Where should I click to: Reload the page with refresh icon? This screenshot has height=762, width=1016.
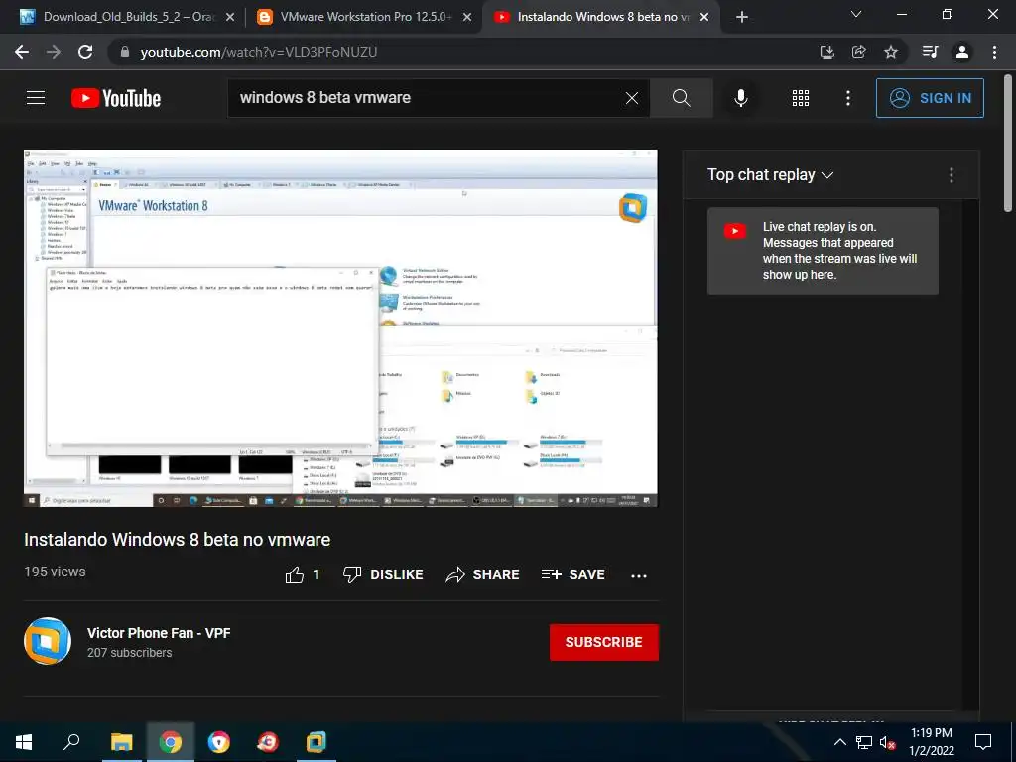click(x=85, y=52)
